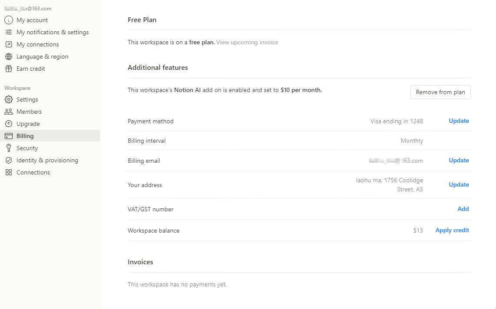Click the My account clock icon
This screenshot has width=496, height=309.
[9, 20]
